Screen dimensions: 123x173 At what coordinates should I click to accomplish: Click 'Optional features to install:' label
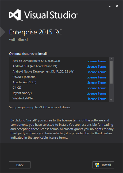tap(28, 54)
